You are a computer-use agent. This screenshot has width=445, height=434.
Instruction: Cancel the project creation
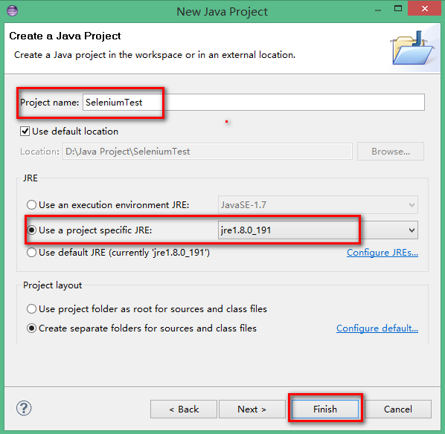398,409
